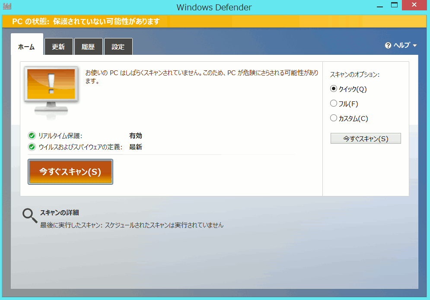Minimize the Windows Defender window
Screen dimensions: 430x300
click(x=379, y=6)
